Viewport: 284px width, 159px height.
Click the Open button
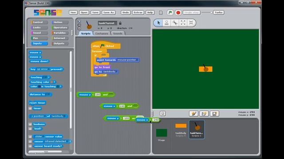(x=84, y=13)
